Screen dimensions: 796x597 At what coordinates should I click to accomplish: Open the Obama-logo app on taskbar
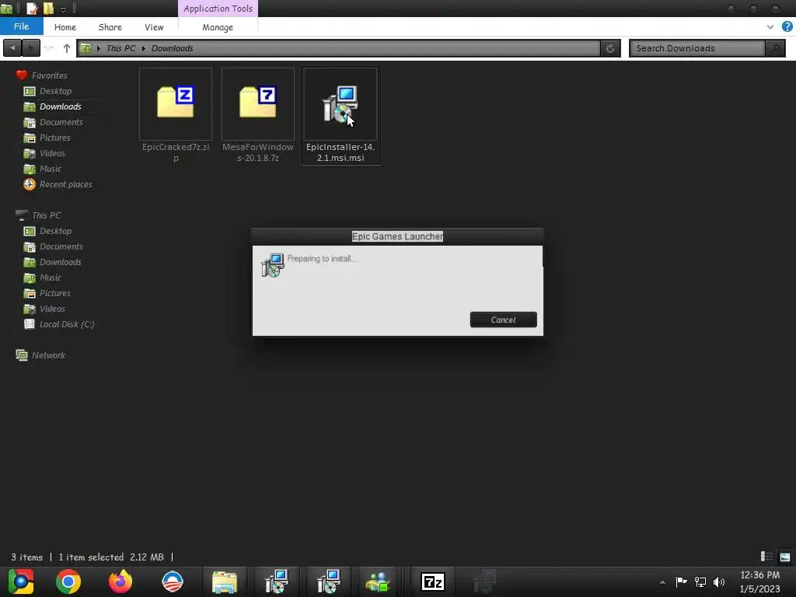[x=172, y=581]
